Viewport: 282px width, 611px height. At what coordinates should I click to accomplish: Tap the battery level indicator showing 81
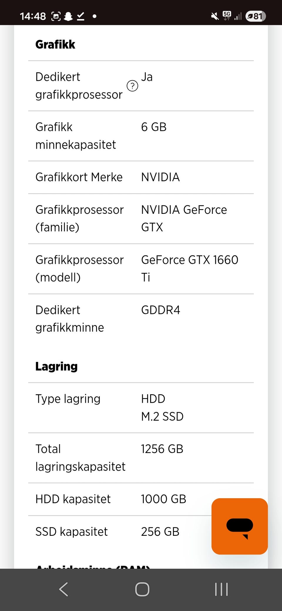click(x=256, y=16)
